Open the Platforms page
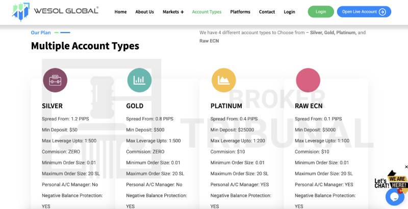Screen dimensions: 408x209 [240, 12]
